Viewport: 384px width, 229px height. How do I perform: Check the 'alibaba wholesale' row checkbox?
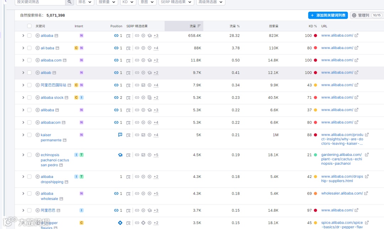click(30, 193)
